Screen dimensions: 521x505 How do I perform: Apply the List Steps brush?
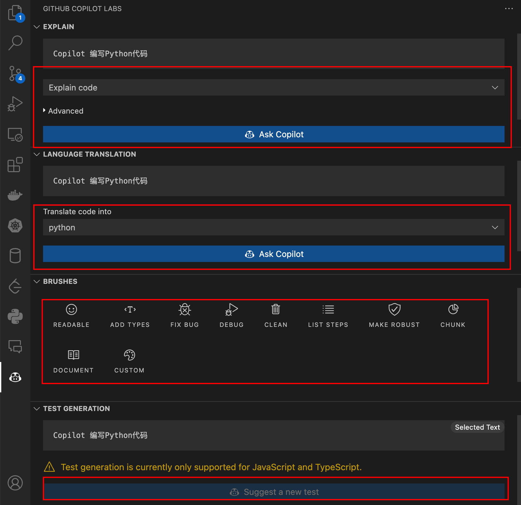(328, 316)
